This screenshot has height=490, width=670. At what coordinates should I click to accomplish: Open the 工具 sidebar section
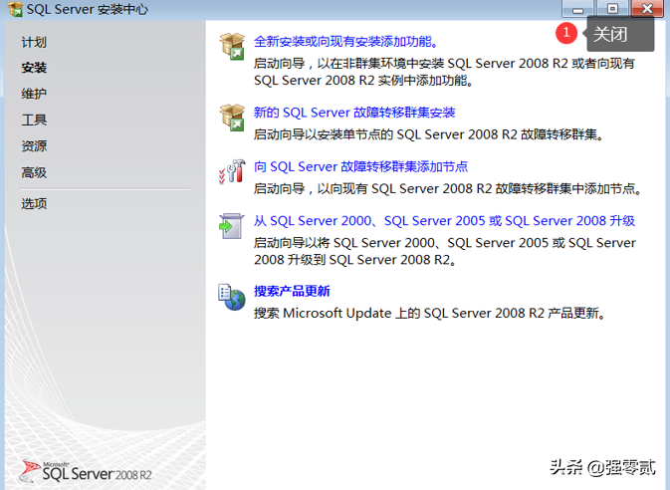click(34, 120)
